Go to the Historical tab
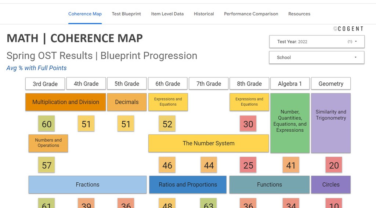376x208 pixels. click(204, 14)
